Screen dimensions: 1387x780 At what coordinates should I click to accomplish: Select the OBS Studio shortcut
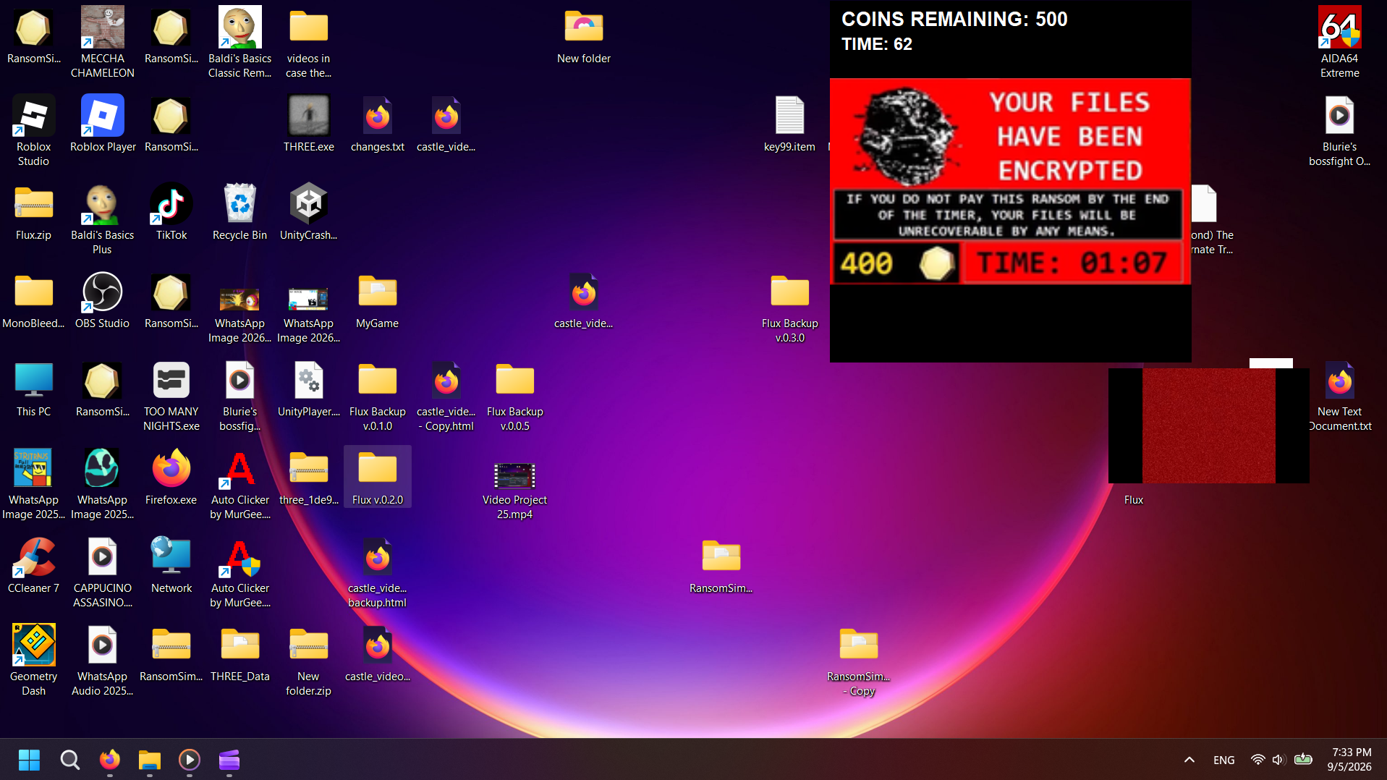(102, 300)
